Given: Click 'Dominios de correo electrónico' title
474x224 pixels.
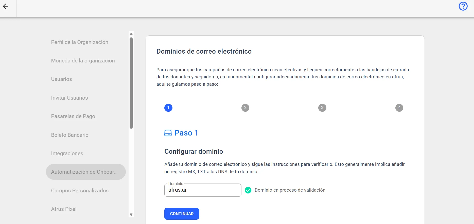Looking at the screenshot, I should pyautogui.click(x=204, y=51).
